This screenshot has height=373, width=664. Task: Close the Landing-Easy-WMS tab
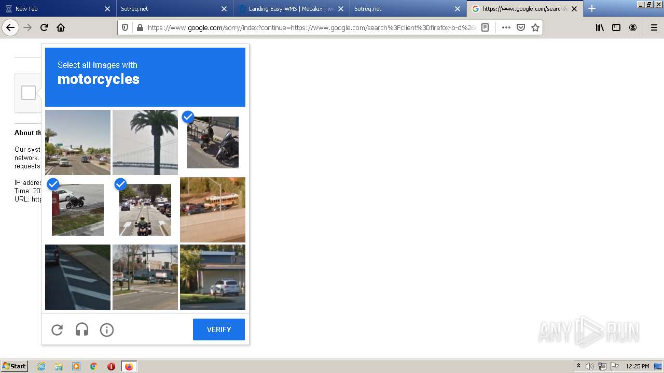[x=341, y=9]
